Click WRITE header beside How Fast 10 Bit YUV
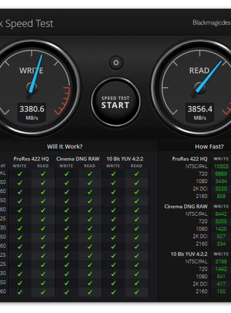The width and height of the screenshot is (231, 313). coord(221,254)
